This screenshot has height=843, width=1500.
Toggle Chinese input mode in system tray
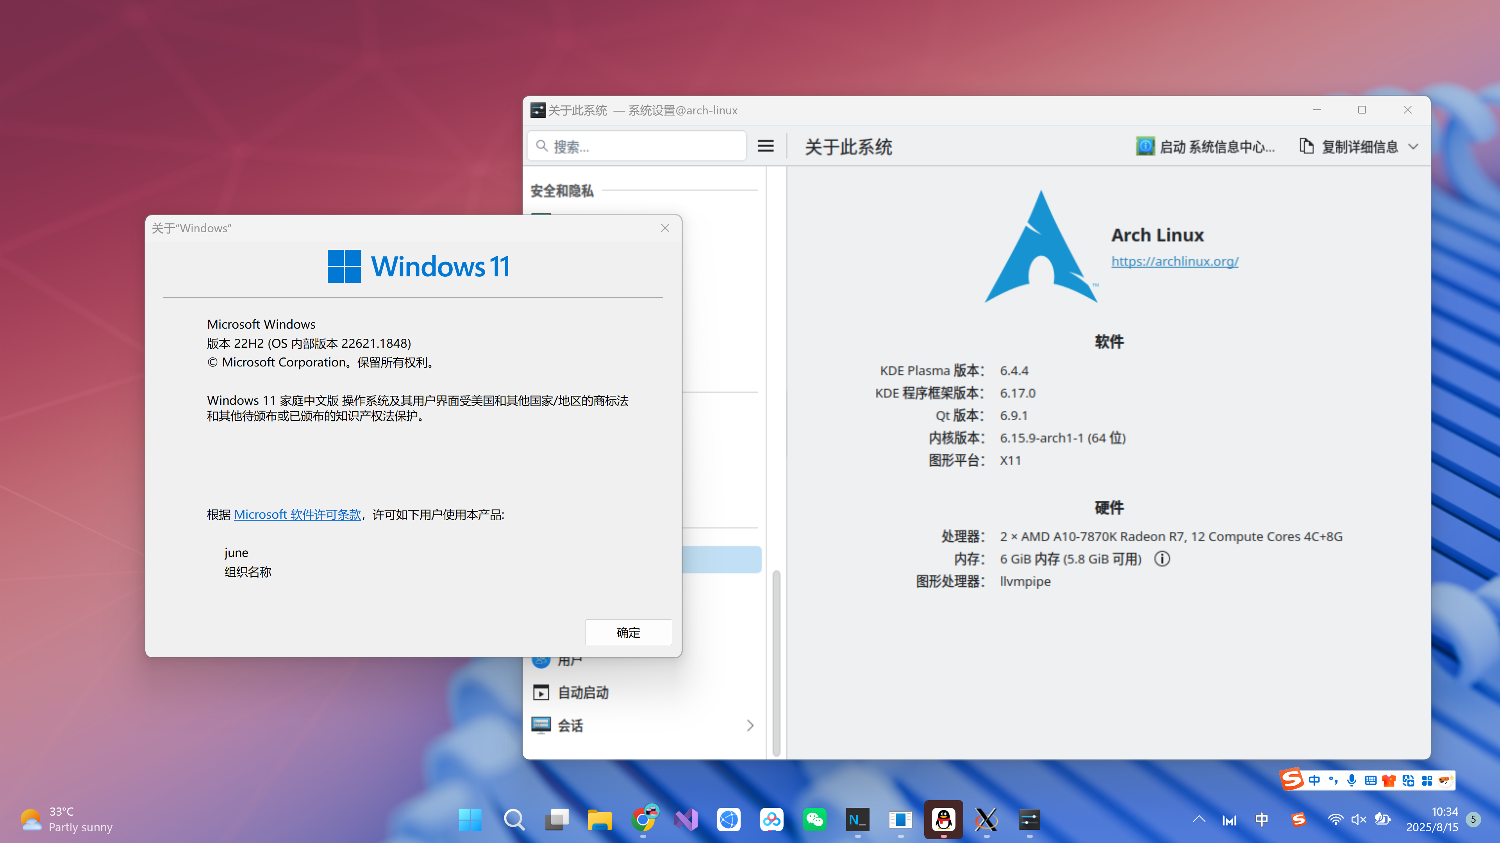point(1262,819)
